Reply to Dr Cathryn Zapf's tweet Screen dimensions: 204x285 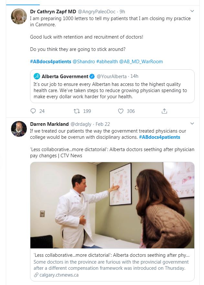tap(33, 111)
